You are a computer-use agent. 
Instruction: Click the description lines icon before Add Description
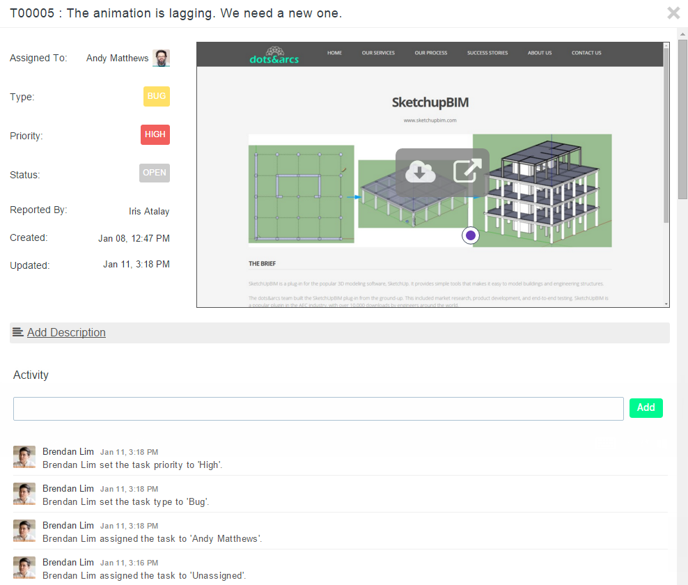point(17,332)
